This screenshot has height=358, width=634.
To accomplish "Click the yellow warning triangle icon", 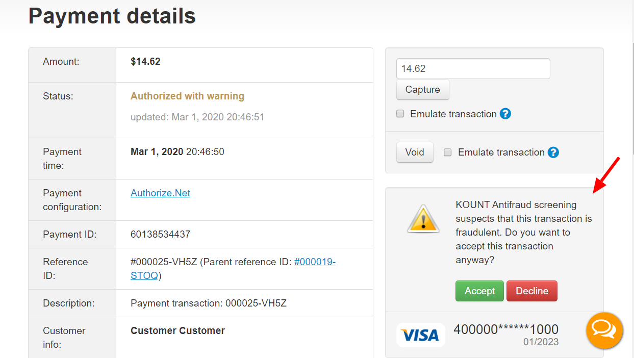I will pyautogui.click(x=423, y=219).
